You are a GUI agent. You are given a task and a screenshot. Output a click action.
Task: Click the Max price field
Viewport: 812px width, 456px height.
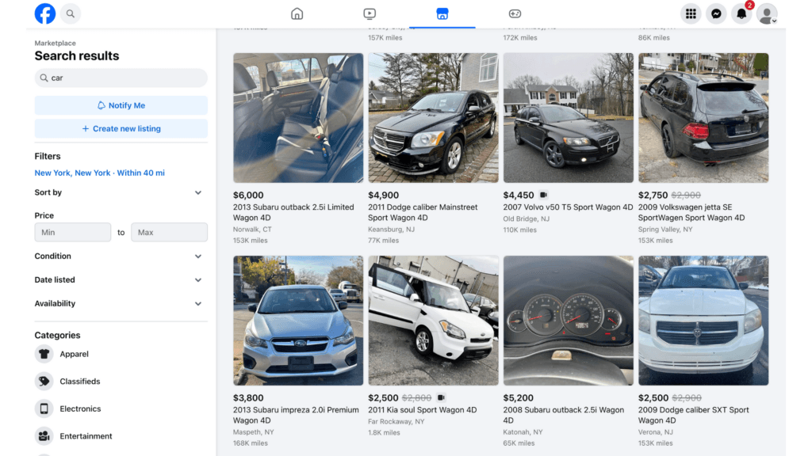170,232
